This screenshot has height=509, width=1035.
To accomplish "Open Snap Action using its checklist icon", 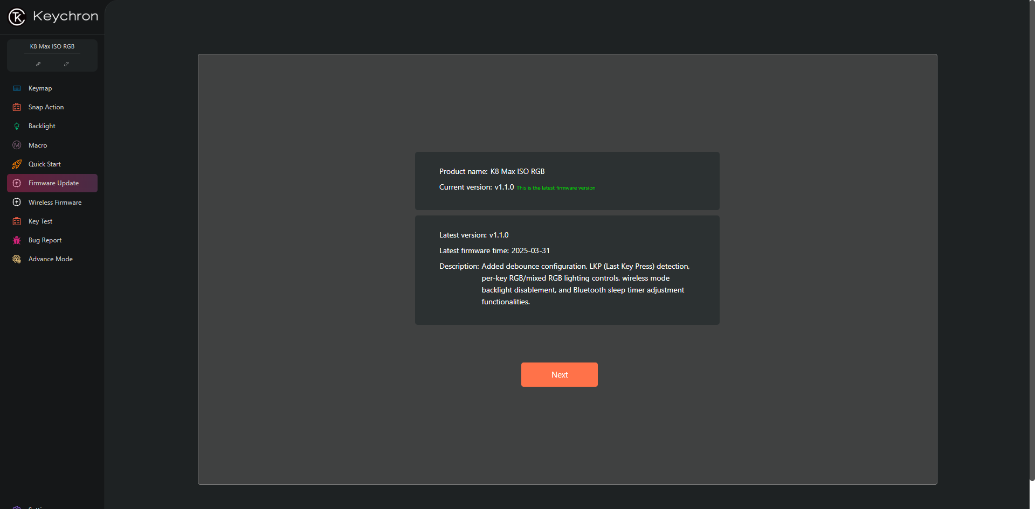I will click(17, 107).
